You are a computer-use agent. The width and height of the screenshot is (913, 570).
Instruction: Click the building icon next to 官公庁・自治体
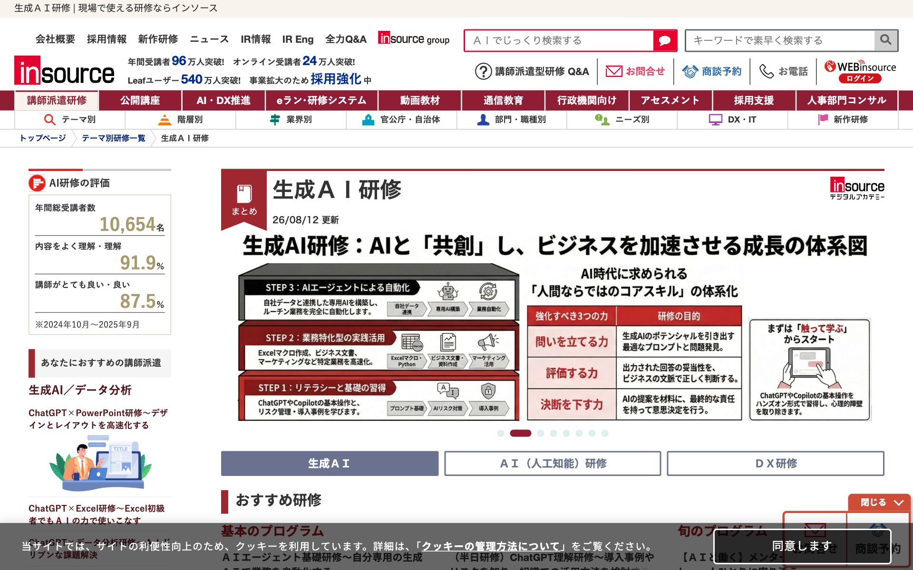point(368,119)
